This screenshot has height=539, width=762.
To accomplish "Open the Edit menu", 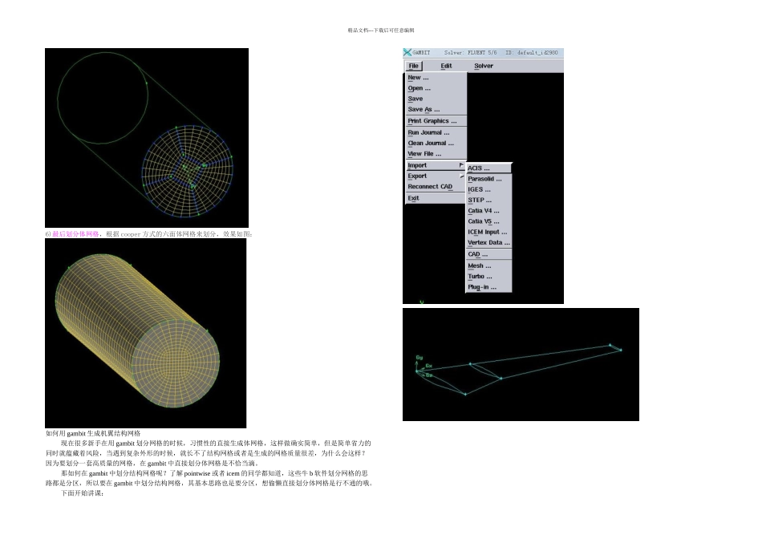I will 446,66.
